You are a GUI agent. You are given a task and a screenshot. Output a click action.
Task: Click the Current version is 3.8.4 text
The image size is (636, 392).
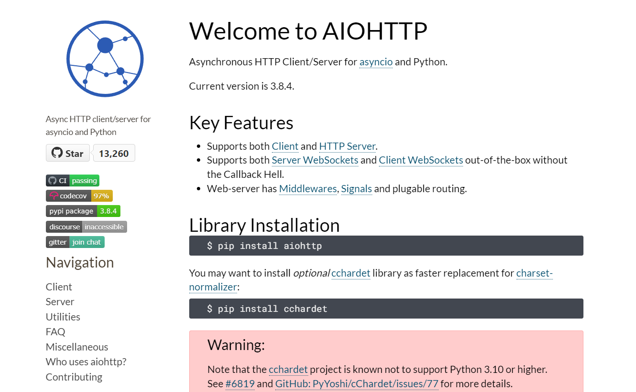pyautogui.click(x=242, y=86)
